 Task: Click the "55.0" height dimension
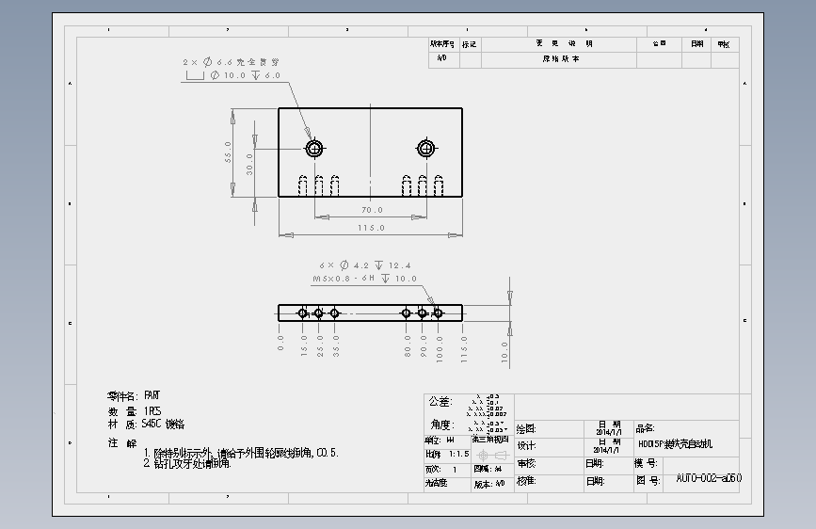pos(228,152)
